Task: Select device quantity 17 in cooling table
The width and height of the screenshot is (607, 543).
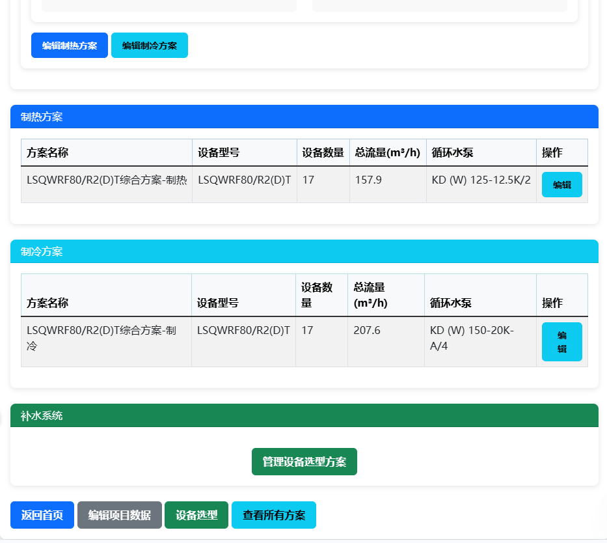Action: (307, 330)
